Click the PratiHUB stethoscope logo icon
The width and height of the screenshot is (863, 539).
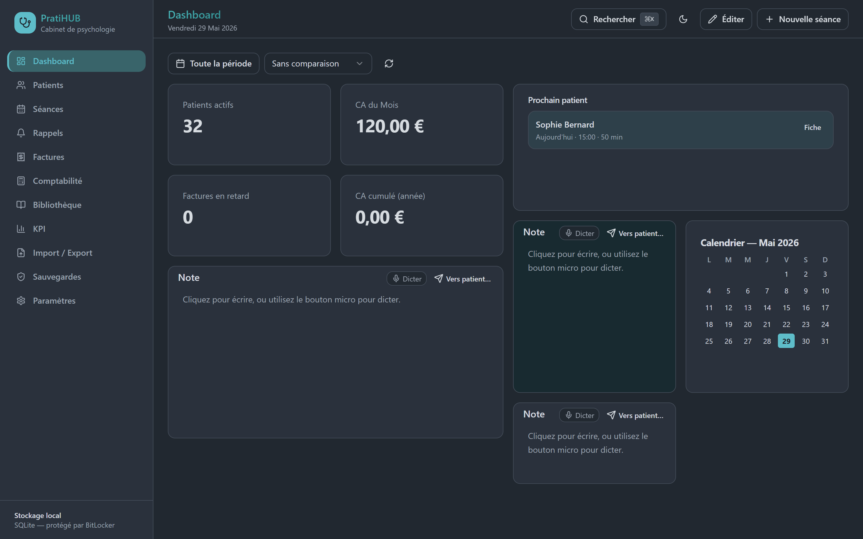(x=25, y=23)
